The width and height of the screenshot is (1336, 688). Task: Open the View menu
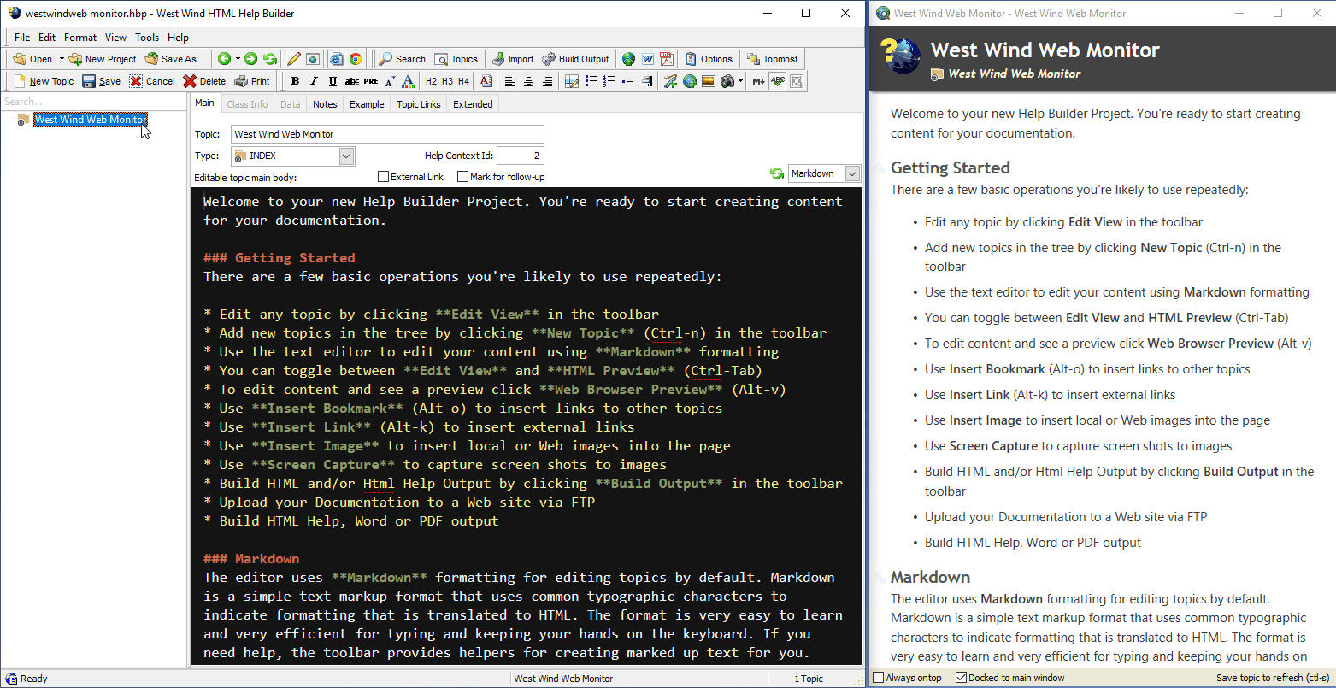(x=115, y=38)
